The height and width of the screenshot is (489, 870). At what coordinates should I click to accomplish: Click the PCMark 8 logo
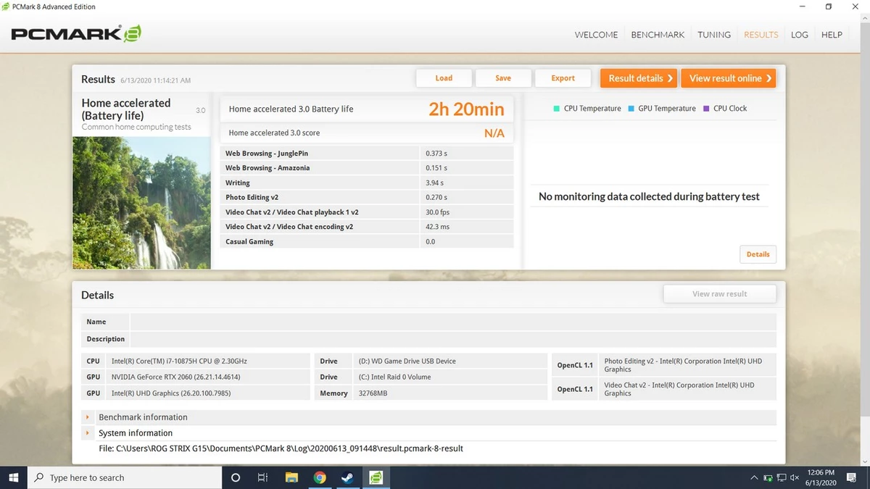(76, 33)
